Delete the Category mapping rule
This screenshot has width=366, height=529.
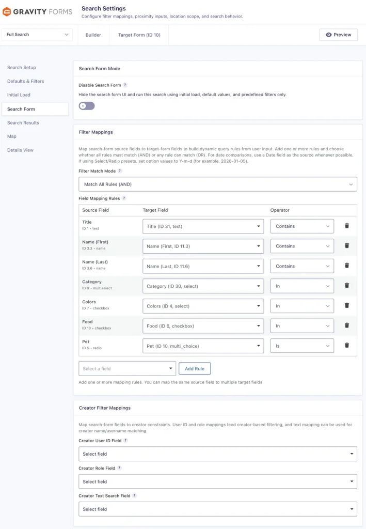coord(347,285)
